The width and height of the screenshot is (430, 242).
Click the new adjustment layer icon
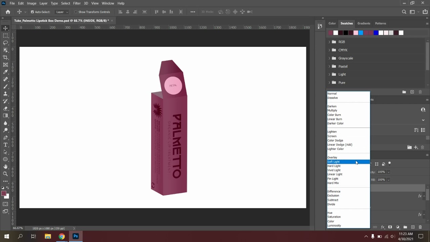[398, 227]
